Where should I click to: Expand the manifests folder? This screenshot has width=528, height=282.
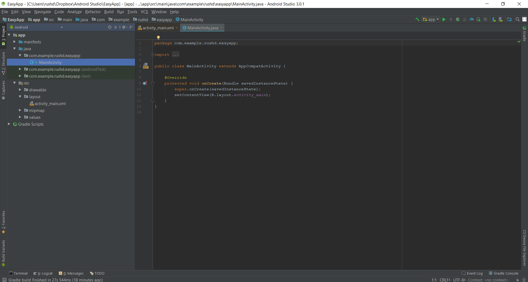(15, 42)
